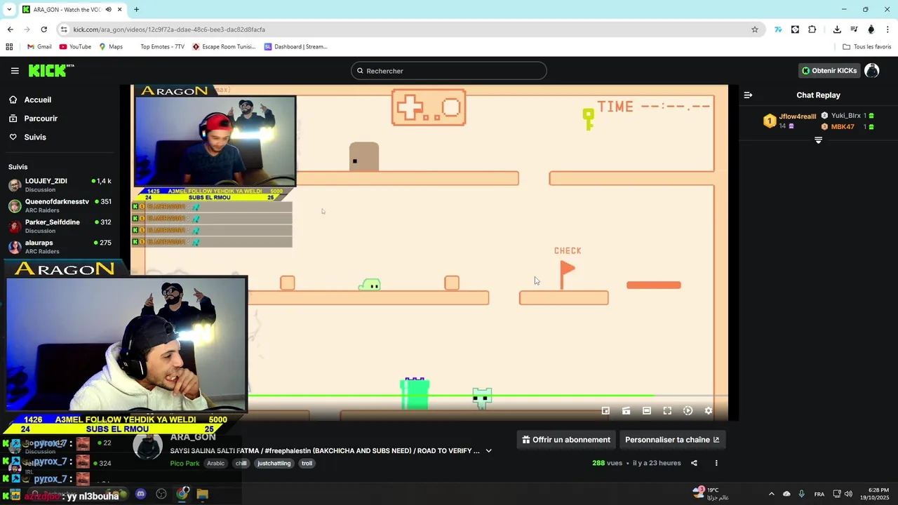Click Offrir un abonnement button
This screenshot has height=505, width=898.
coord(566,440)
